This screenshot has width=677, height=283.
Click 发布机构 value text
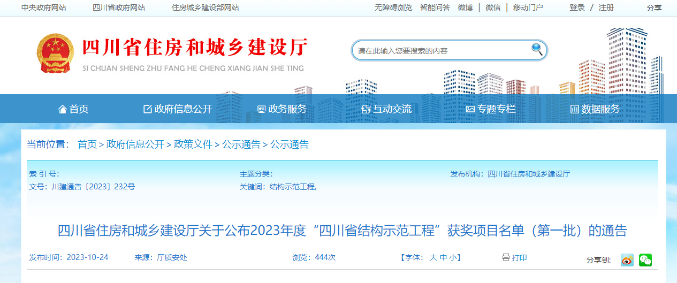coord(529,174)
